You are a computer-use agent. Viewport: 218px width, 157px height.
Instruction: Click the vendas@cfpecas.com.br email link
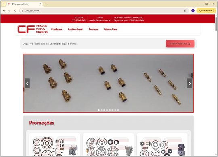point(100,21)
